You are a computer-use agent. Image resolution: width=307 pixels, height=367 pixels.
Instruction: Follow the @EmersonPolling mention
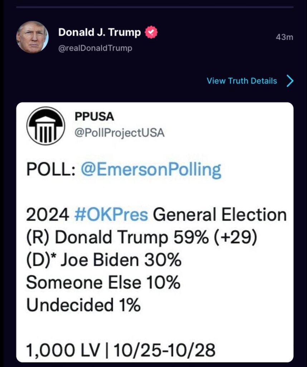[151, 170]
